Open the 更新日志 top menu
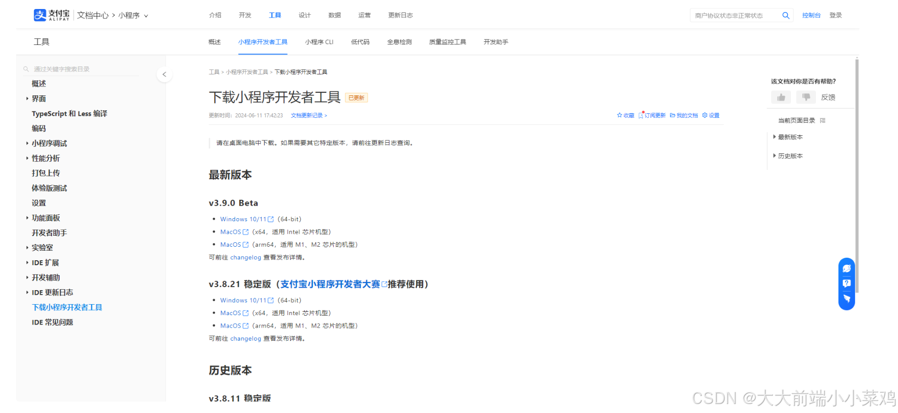This screenshot has height=413, width=898. coord(401,15)
